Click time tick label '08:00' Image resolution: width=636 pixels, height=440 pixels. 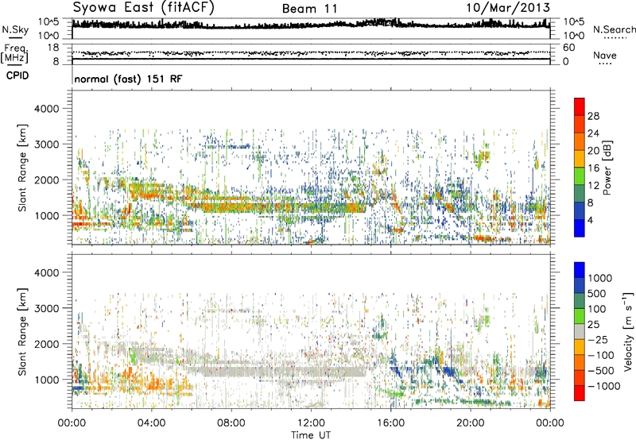click(231, 423)
